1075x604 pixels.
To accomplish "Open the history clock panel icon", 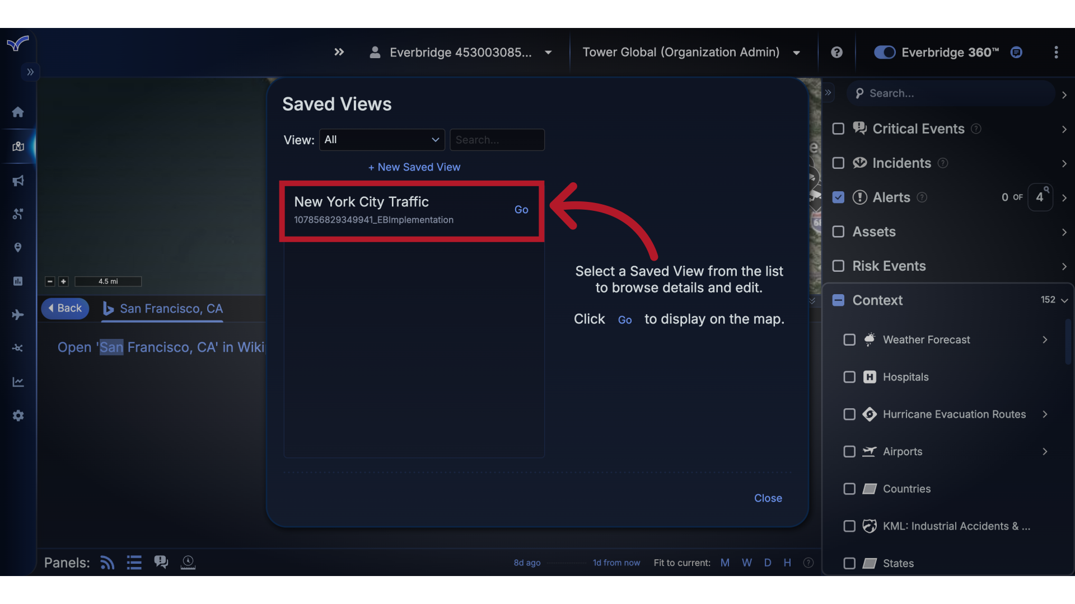I will point(188,562).
